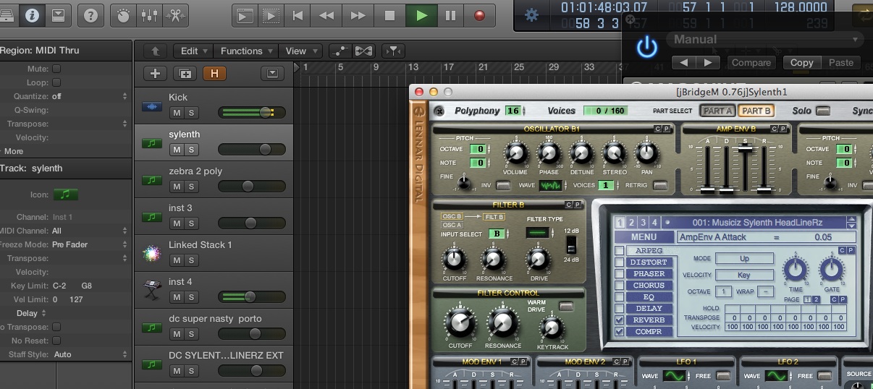This screenshot has height=389, width=873.
Task: Select the Linked Stack 1 track
Action: coord(214,253)
